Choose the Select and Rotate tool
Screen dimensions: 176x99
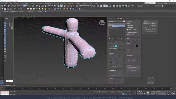[40, 6]
